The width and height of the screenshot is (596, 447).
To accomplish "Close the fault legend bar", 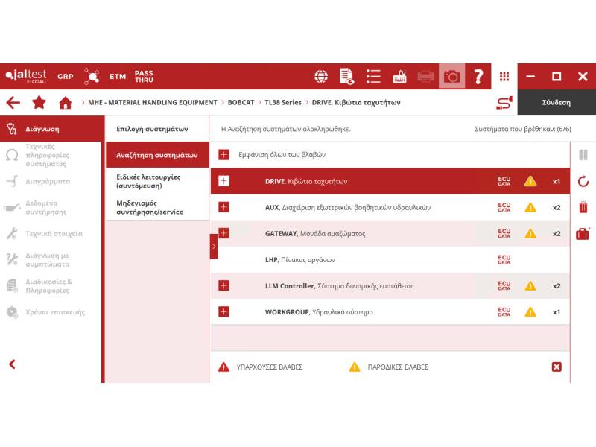I will click(557, 367).
